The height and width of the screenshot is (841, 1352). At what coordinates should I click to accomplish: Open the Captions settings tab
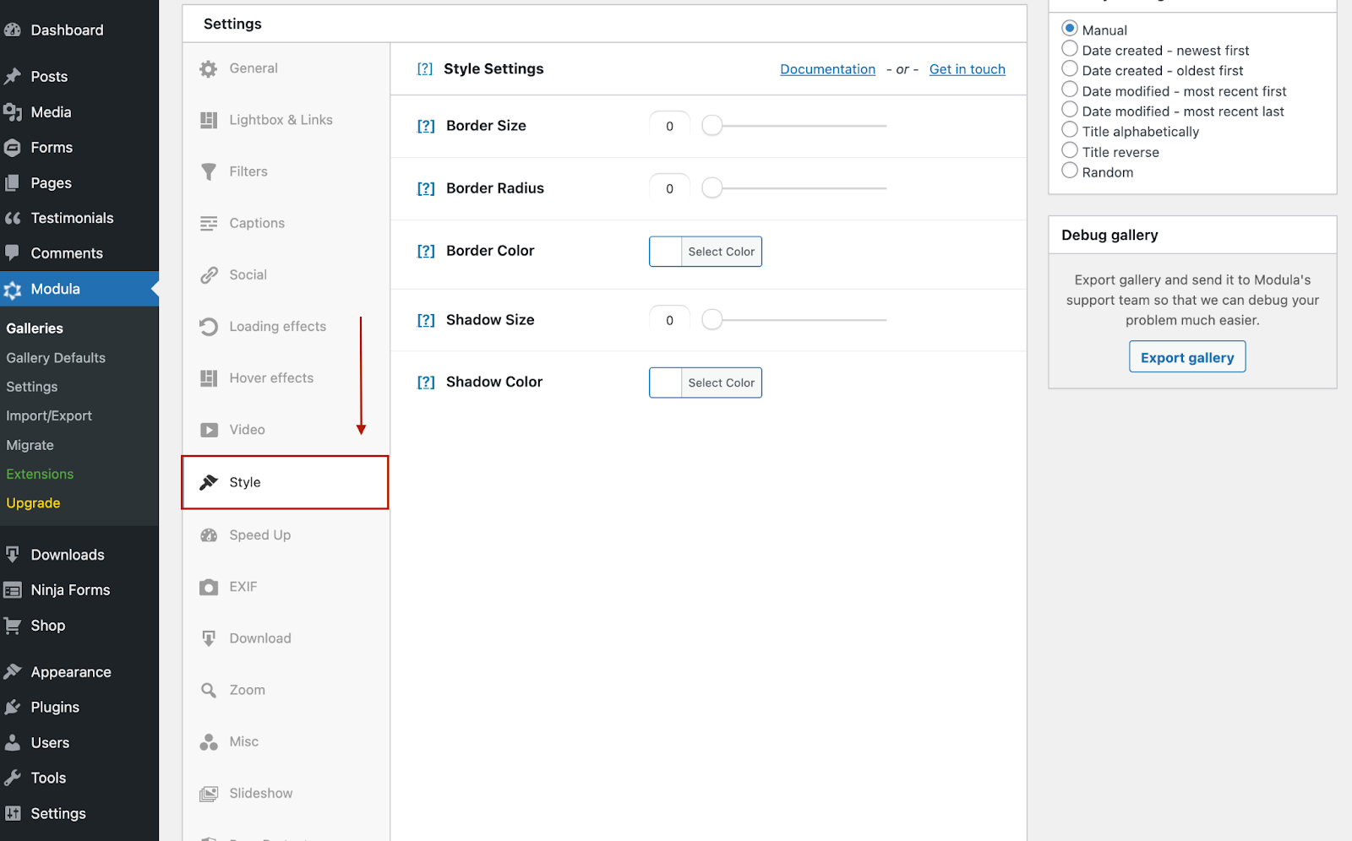click(x=286, y=223)
